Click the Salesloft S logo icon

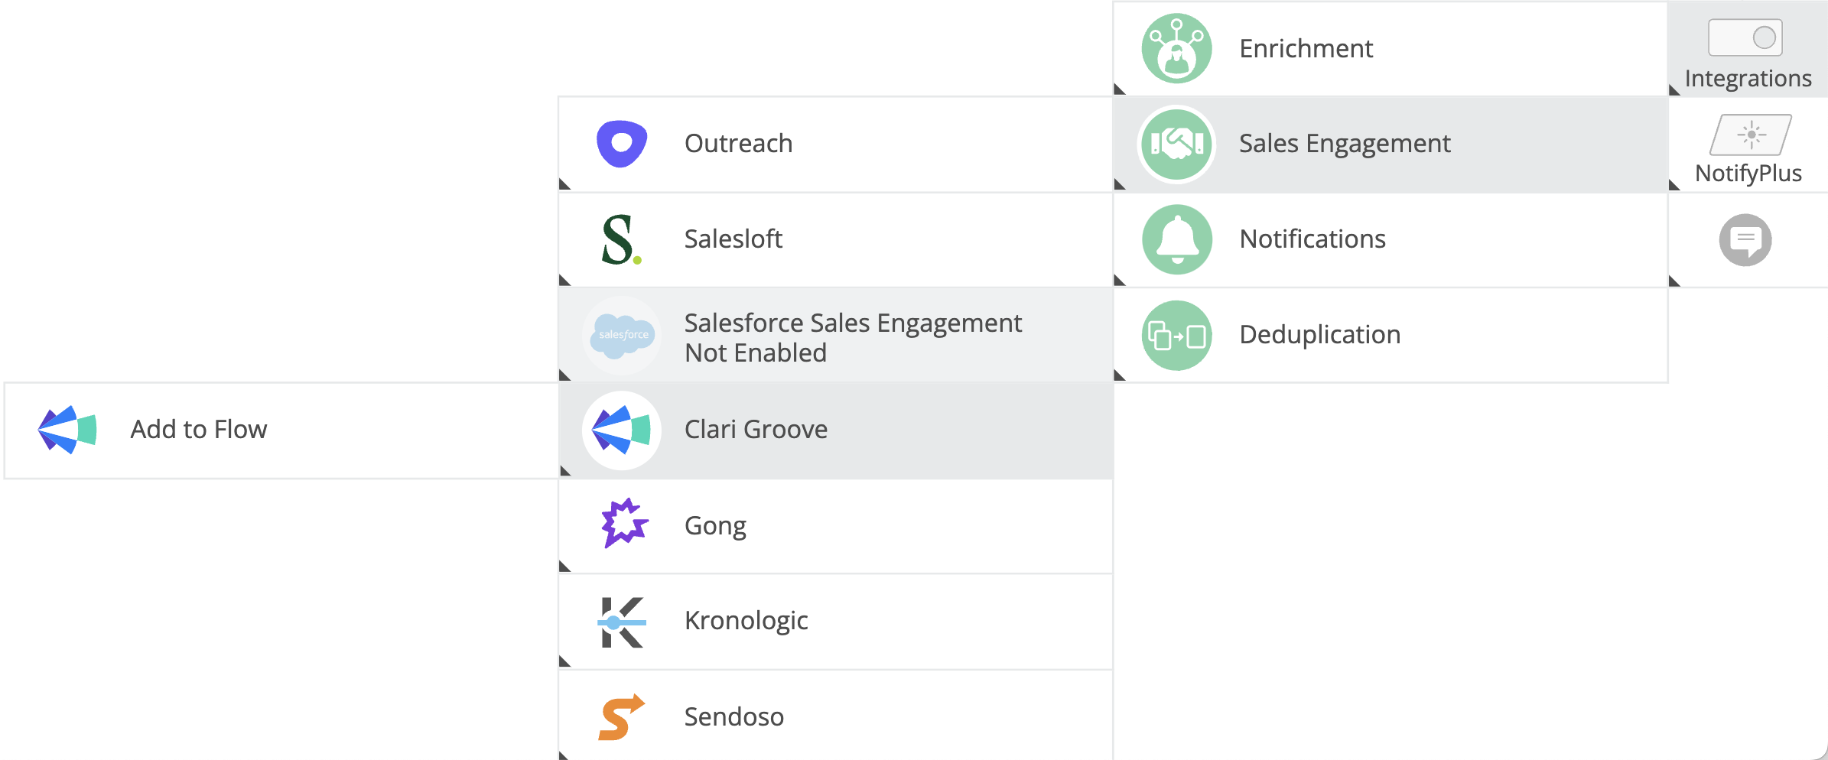tap(621, 239)
